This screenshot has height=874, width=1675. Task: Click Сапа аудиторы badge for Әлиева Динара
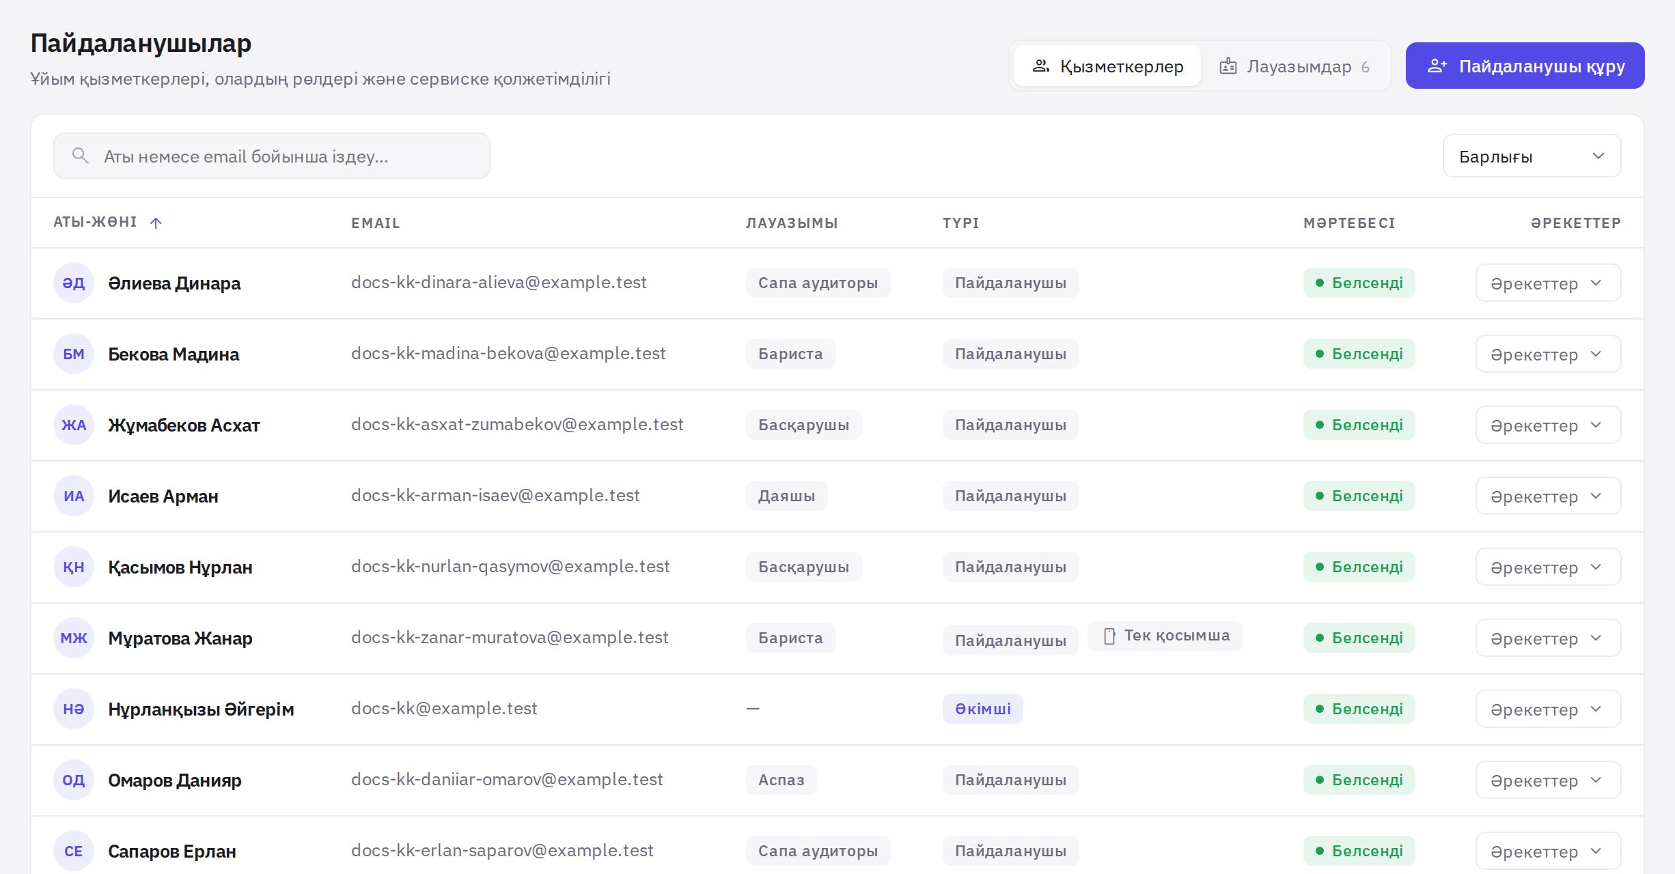point(818,283)
